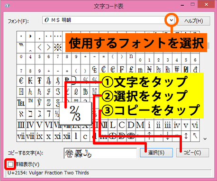Click the コピーする文字(A) text field

click(100, 153)
